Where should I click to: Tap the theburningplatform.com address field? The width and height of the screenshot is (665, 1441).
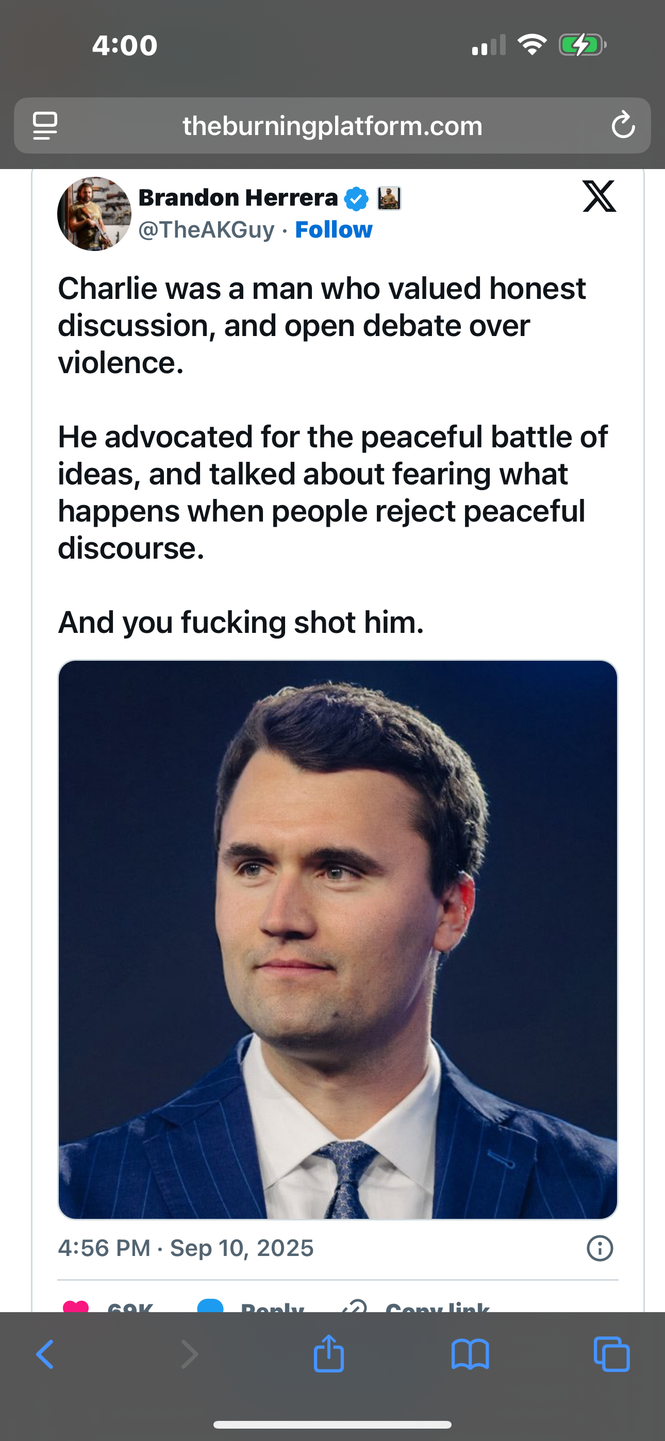(x=332, y=126)
